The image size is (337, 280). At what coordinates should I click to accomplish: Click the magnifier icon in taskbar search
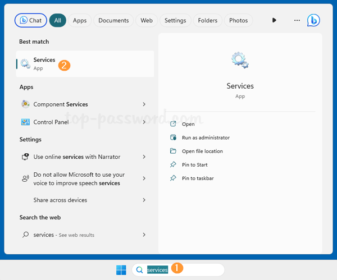click(x=140, y=270)
